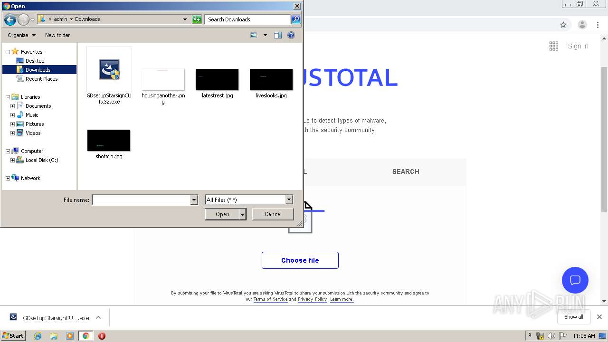
Task: Click the Forward arrow in Open dialog
Action: point(23,19)
